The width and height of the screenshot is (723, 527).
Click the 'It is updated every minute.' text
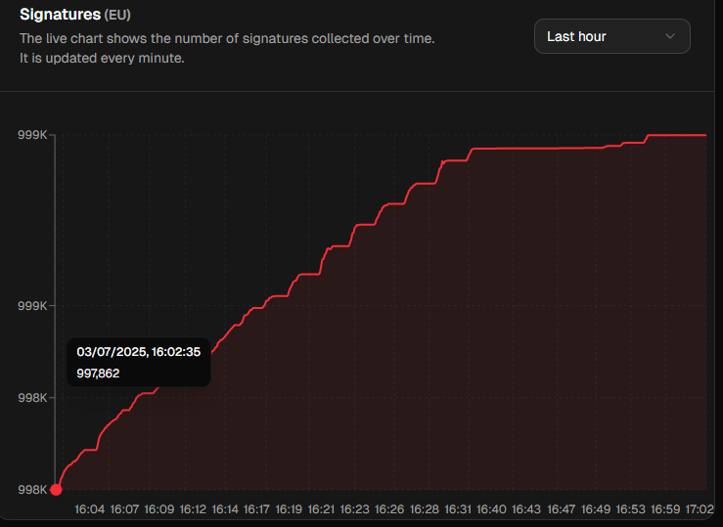102,59
